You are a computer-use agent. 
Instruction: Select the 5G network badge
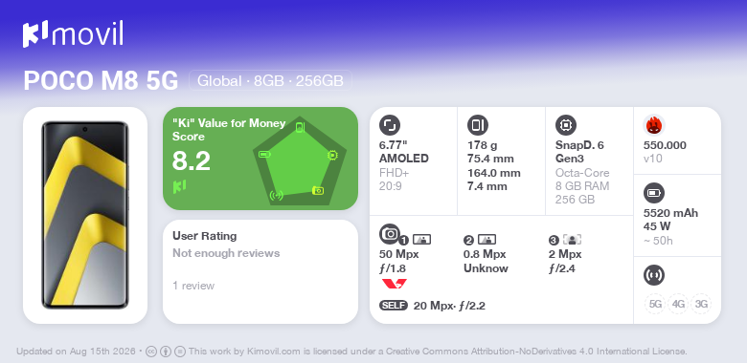(655, 304)
